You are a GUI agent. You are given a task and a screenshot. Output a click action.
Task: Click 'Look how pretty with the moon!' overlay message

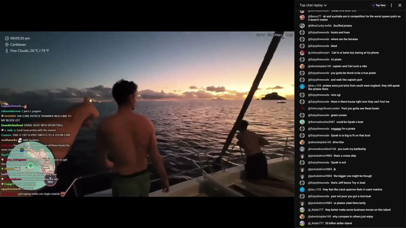point(36,130)
